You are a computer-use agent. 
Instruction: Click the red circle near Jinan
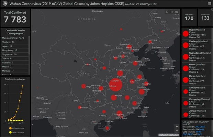[135, 63]
